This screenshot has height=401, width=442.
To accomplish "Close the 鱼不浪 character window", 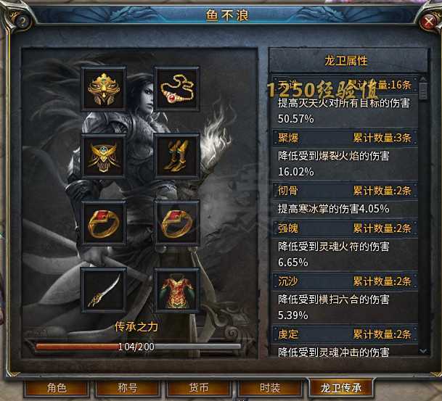I will [428, 22].
